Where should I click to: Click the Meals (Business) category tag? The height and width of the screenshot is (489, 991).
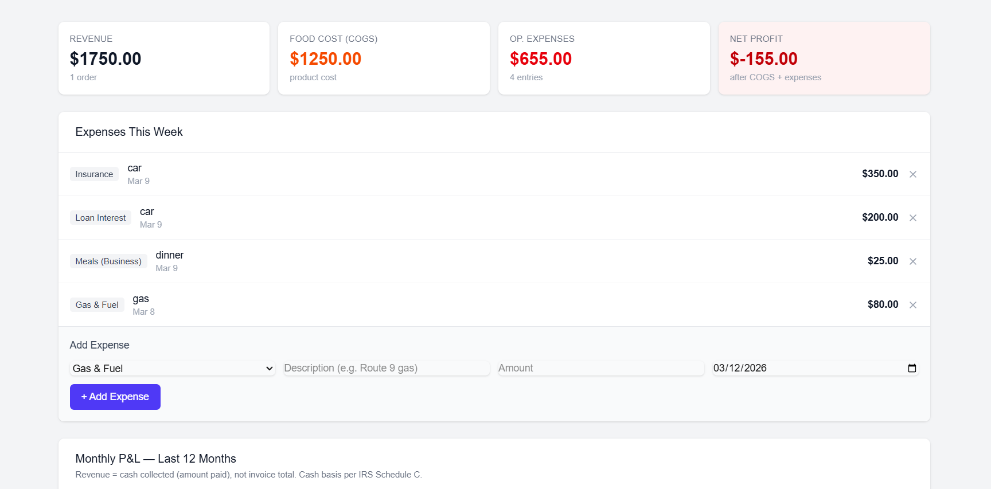(108, 261)
